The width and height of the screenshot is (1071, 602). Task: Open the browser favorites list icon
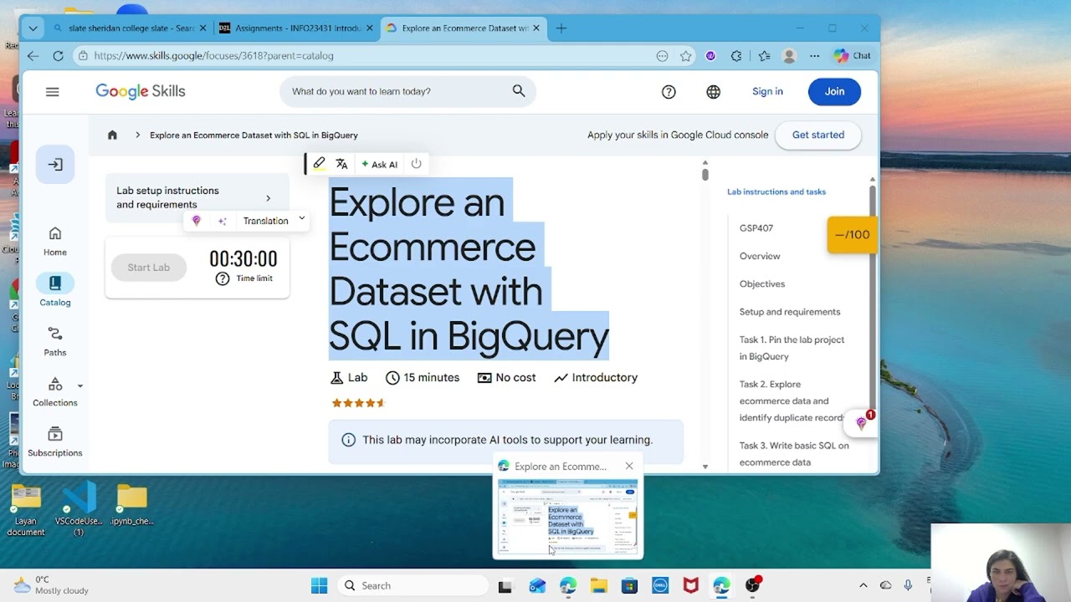pyautogui.click(x=764, y=56)
